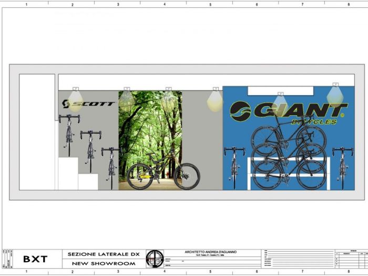Select the top side-view bike on the GIANT wall

288,132
